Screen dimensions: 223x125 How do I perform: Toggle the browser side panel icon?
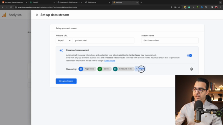coord(212,7)
